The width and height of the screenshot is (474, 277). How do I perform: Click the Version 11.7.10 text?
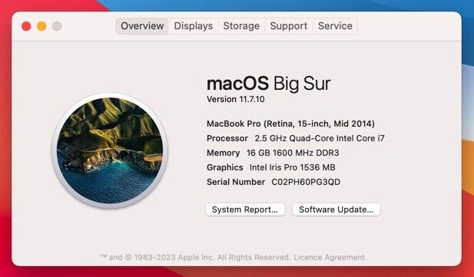pos(236,100)
